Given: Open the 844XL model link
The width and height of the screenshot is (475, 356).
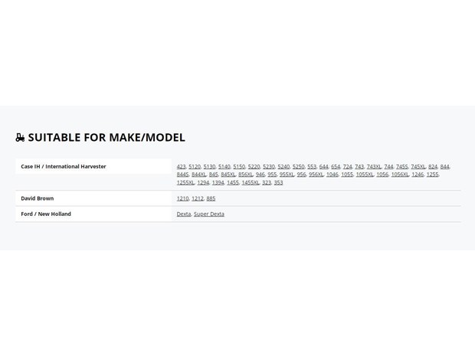Looking at the screenshot, I should [x=198, y=175].
